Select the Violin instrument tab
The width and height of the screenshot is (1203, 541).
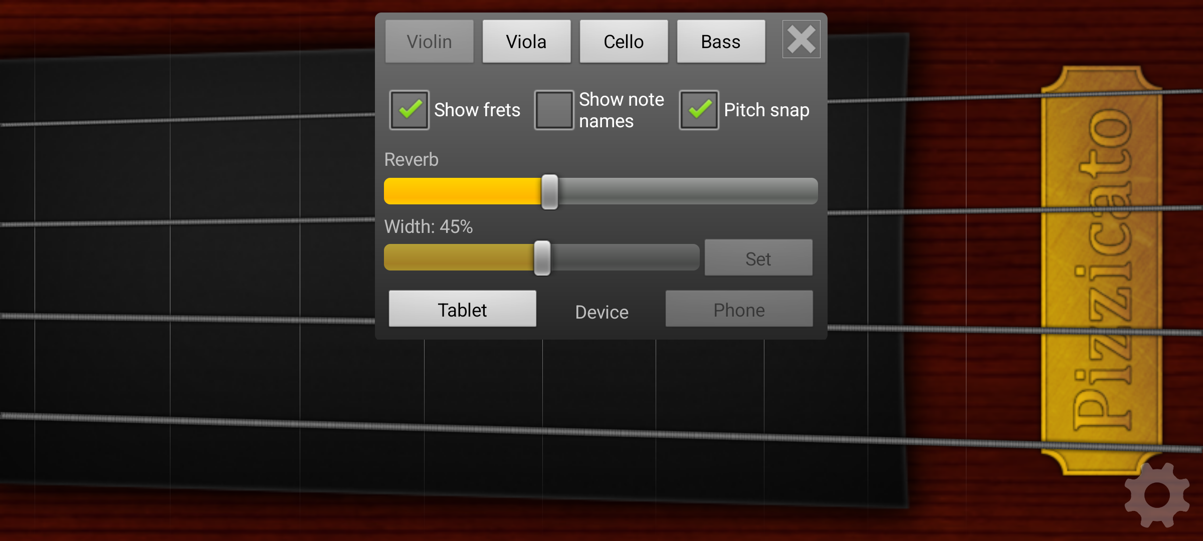[x=430, y=42]
